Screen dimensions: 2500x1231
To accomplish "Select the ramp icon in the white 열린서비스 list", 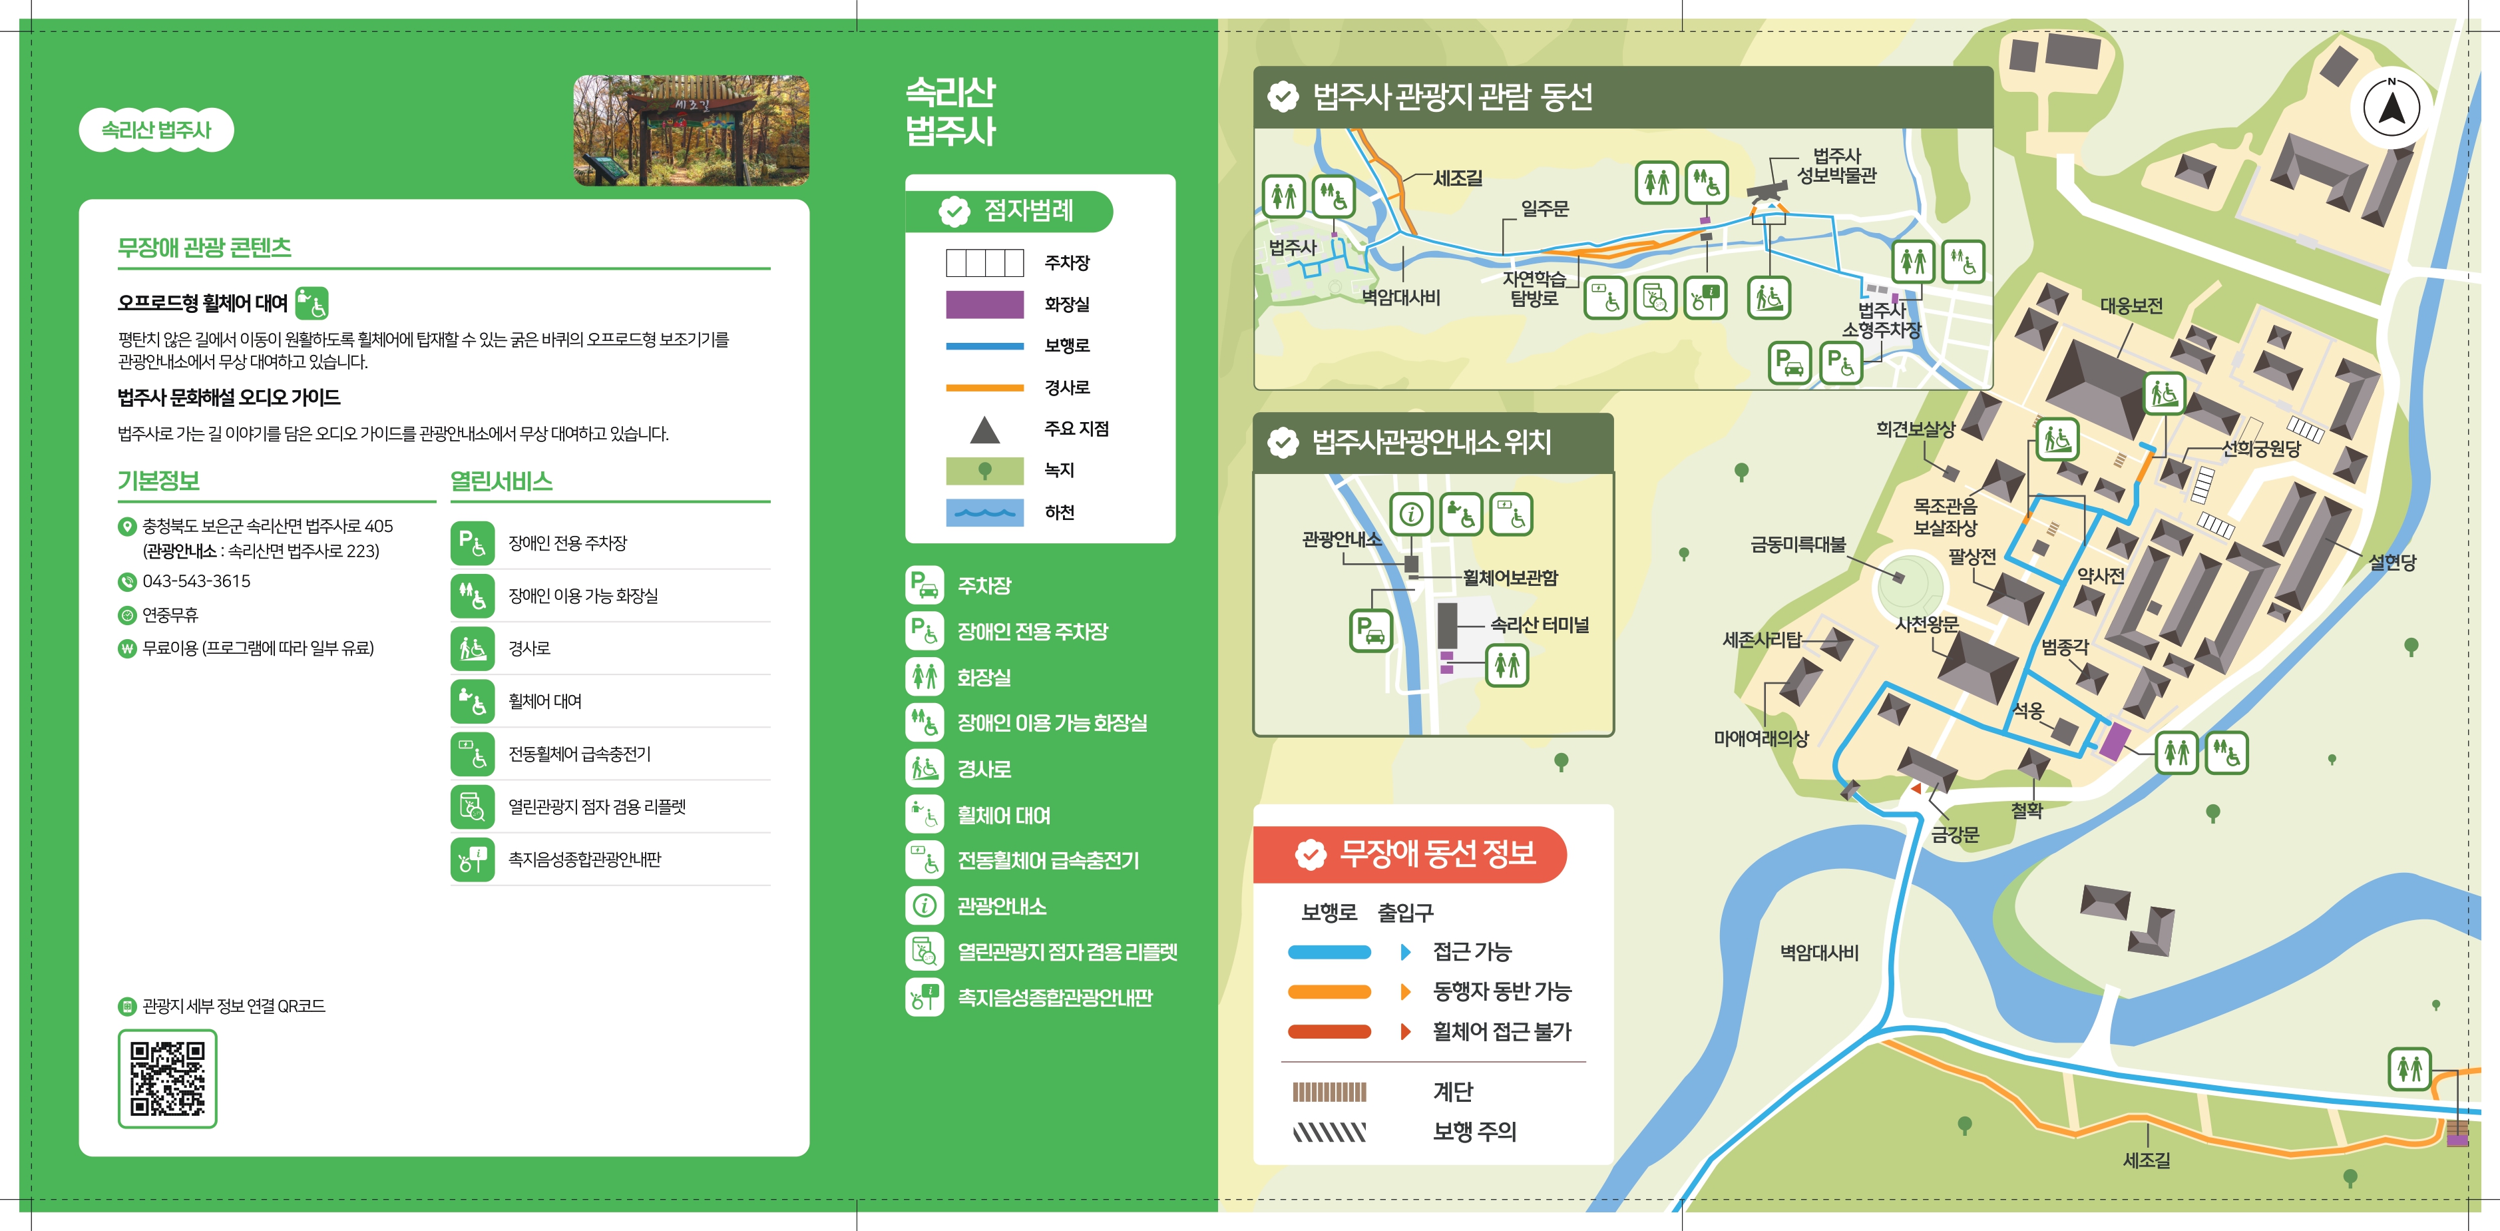I will point(473,648).
